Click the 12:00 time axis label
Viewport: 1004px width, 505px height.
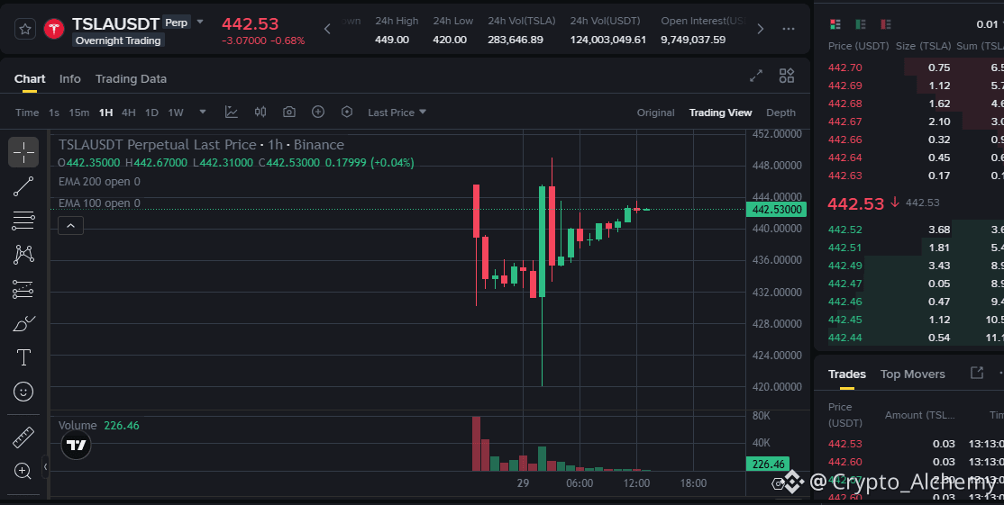(x=635, y=483)
